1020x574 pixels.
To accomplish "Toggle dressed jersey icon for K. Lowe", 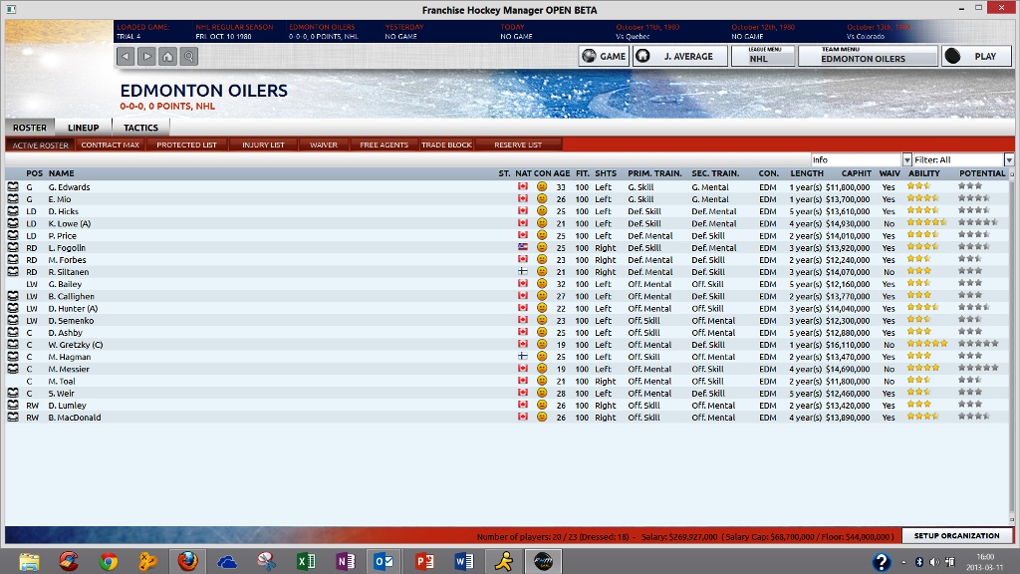I will tap(13, 223).
